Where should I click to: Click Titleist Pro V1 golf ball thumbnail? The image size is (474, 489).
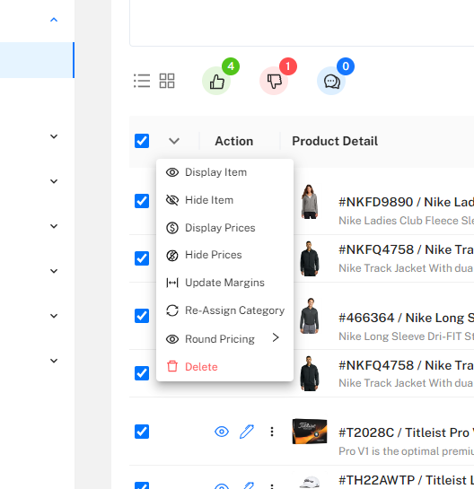point(310,432)
